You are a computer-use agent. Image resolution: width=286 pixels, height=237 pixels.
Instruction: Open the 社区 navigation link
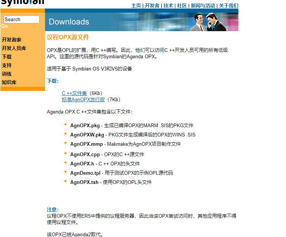pos(182,6)
